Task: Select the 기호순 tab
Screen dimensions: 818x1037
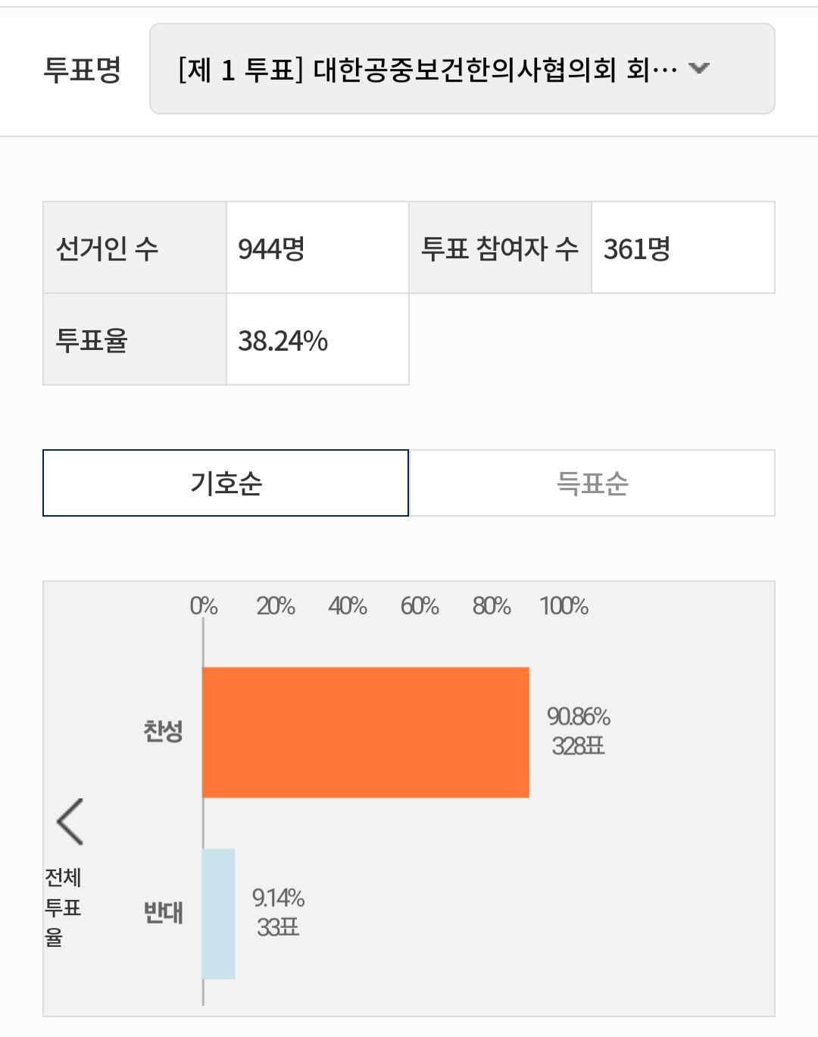Action: pyautogui.click(x=226, y=483)
